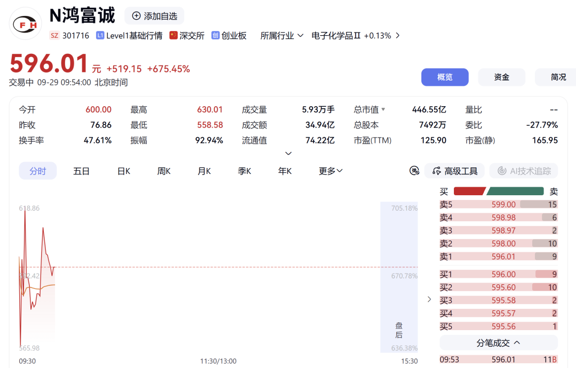Click the 今开 value 600.00
The width and height of the screenshot is (576, 368).
[99, 109]
